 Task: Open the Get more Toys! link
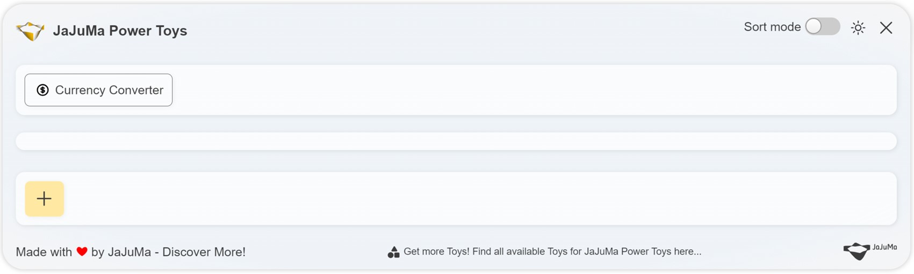point(552,251)
